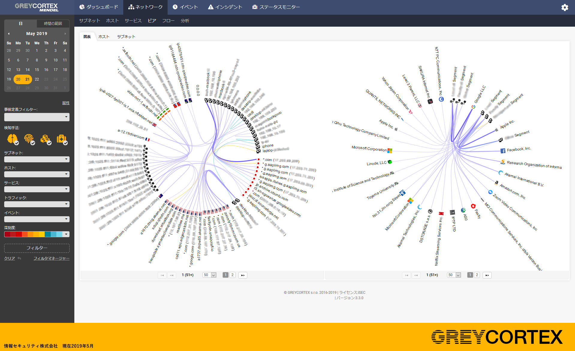The width and height of the screenshot is (575, 351).
Task: Go to next month in calendar
Action: [65, 34]
